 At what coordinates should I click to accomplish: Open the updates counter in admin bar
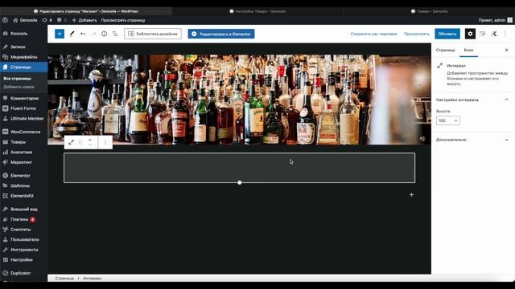(47, 20)
